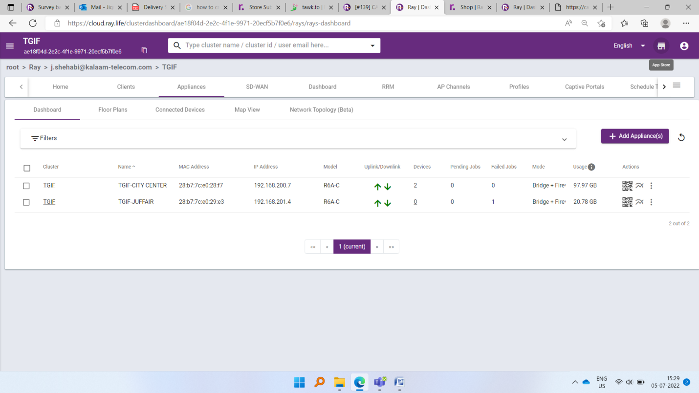Screen dimensions: 699x393
Task: Go to the last page with the »» button
Action: pos(392,247)
